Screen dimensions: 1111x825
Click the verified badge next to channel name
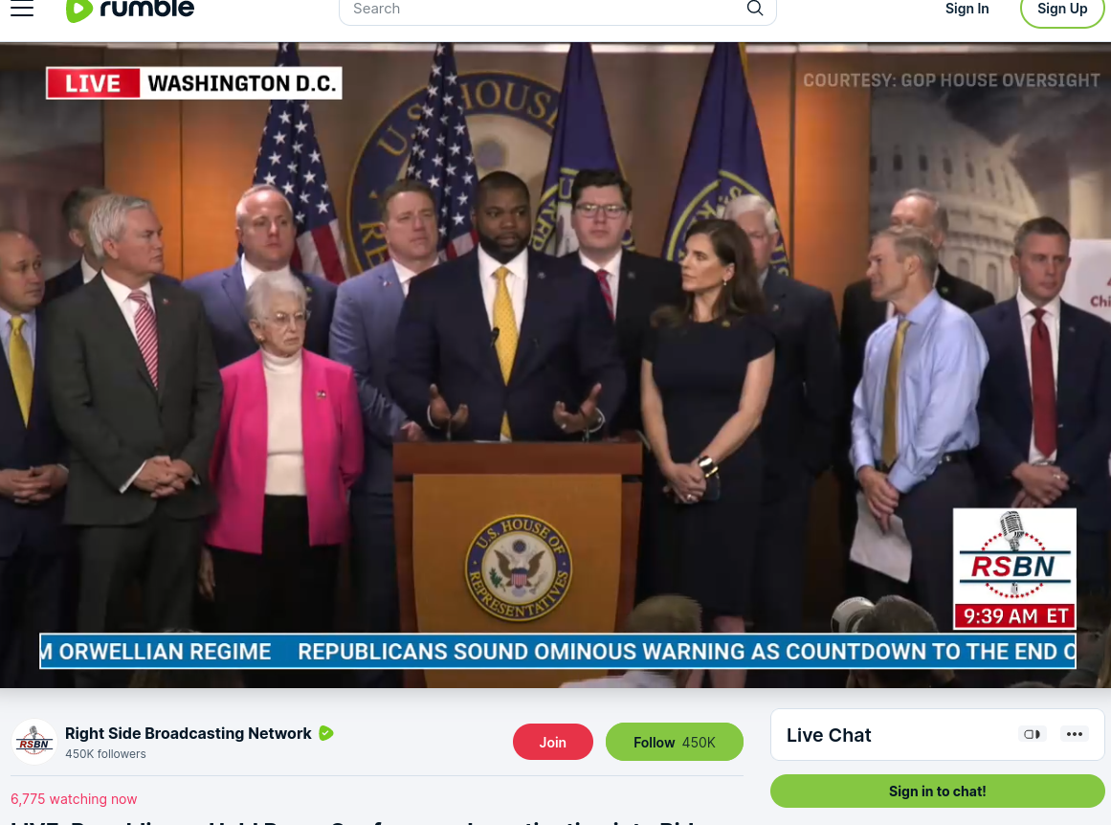click(x=326, y=733)
